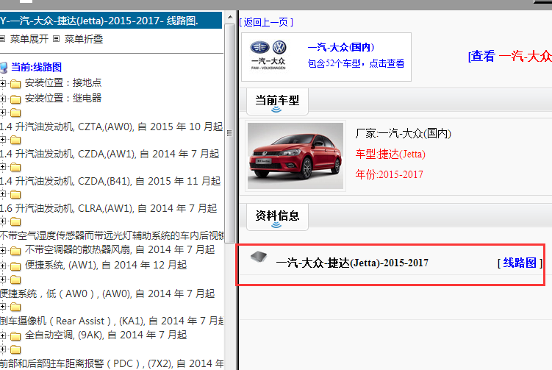Screen dimensions: 552x370
Task: Click 年份:2015-2017 text
Action: (389, 174)
